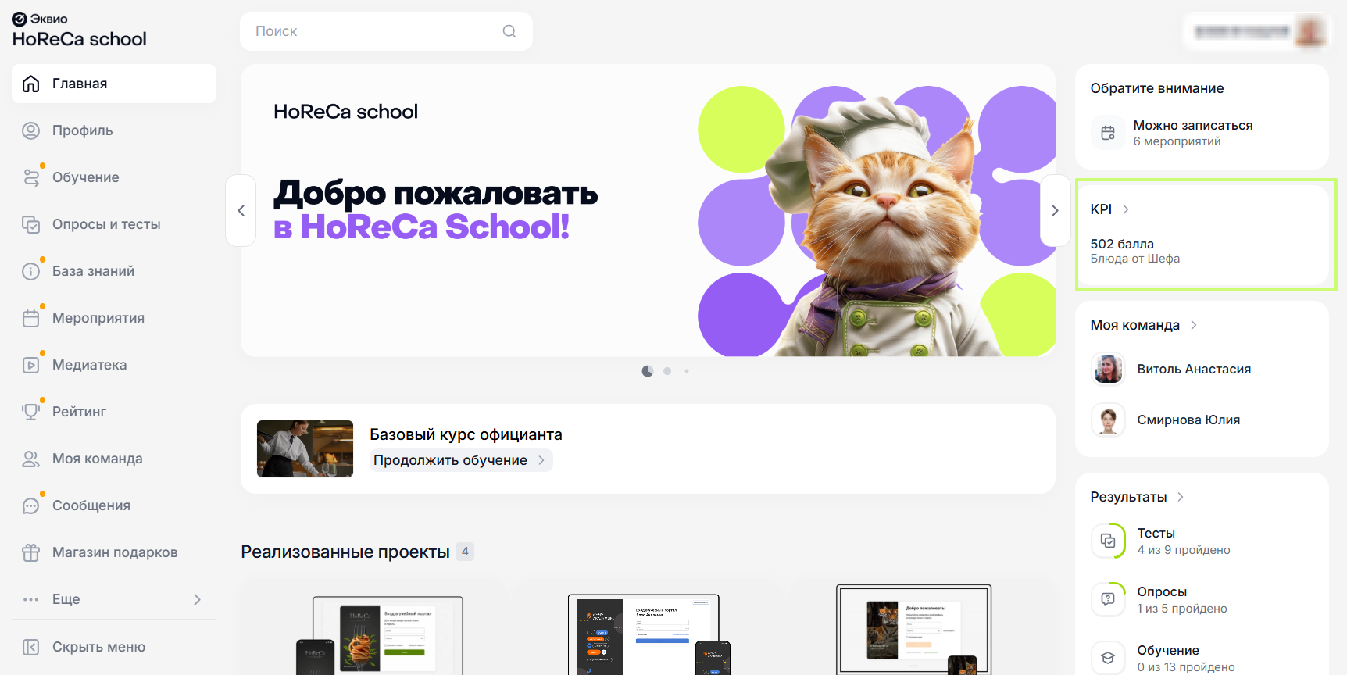Open the Медиатека menu item
Image resolution: width=1347 pixels, height=675 pixels.
(114, 365)
